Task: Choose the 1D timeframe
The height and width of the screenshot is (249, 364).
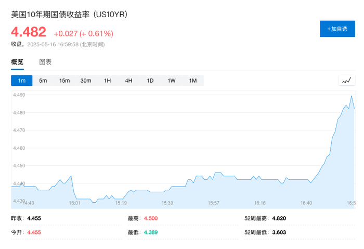Action: click(150, 81)
